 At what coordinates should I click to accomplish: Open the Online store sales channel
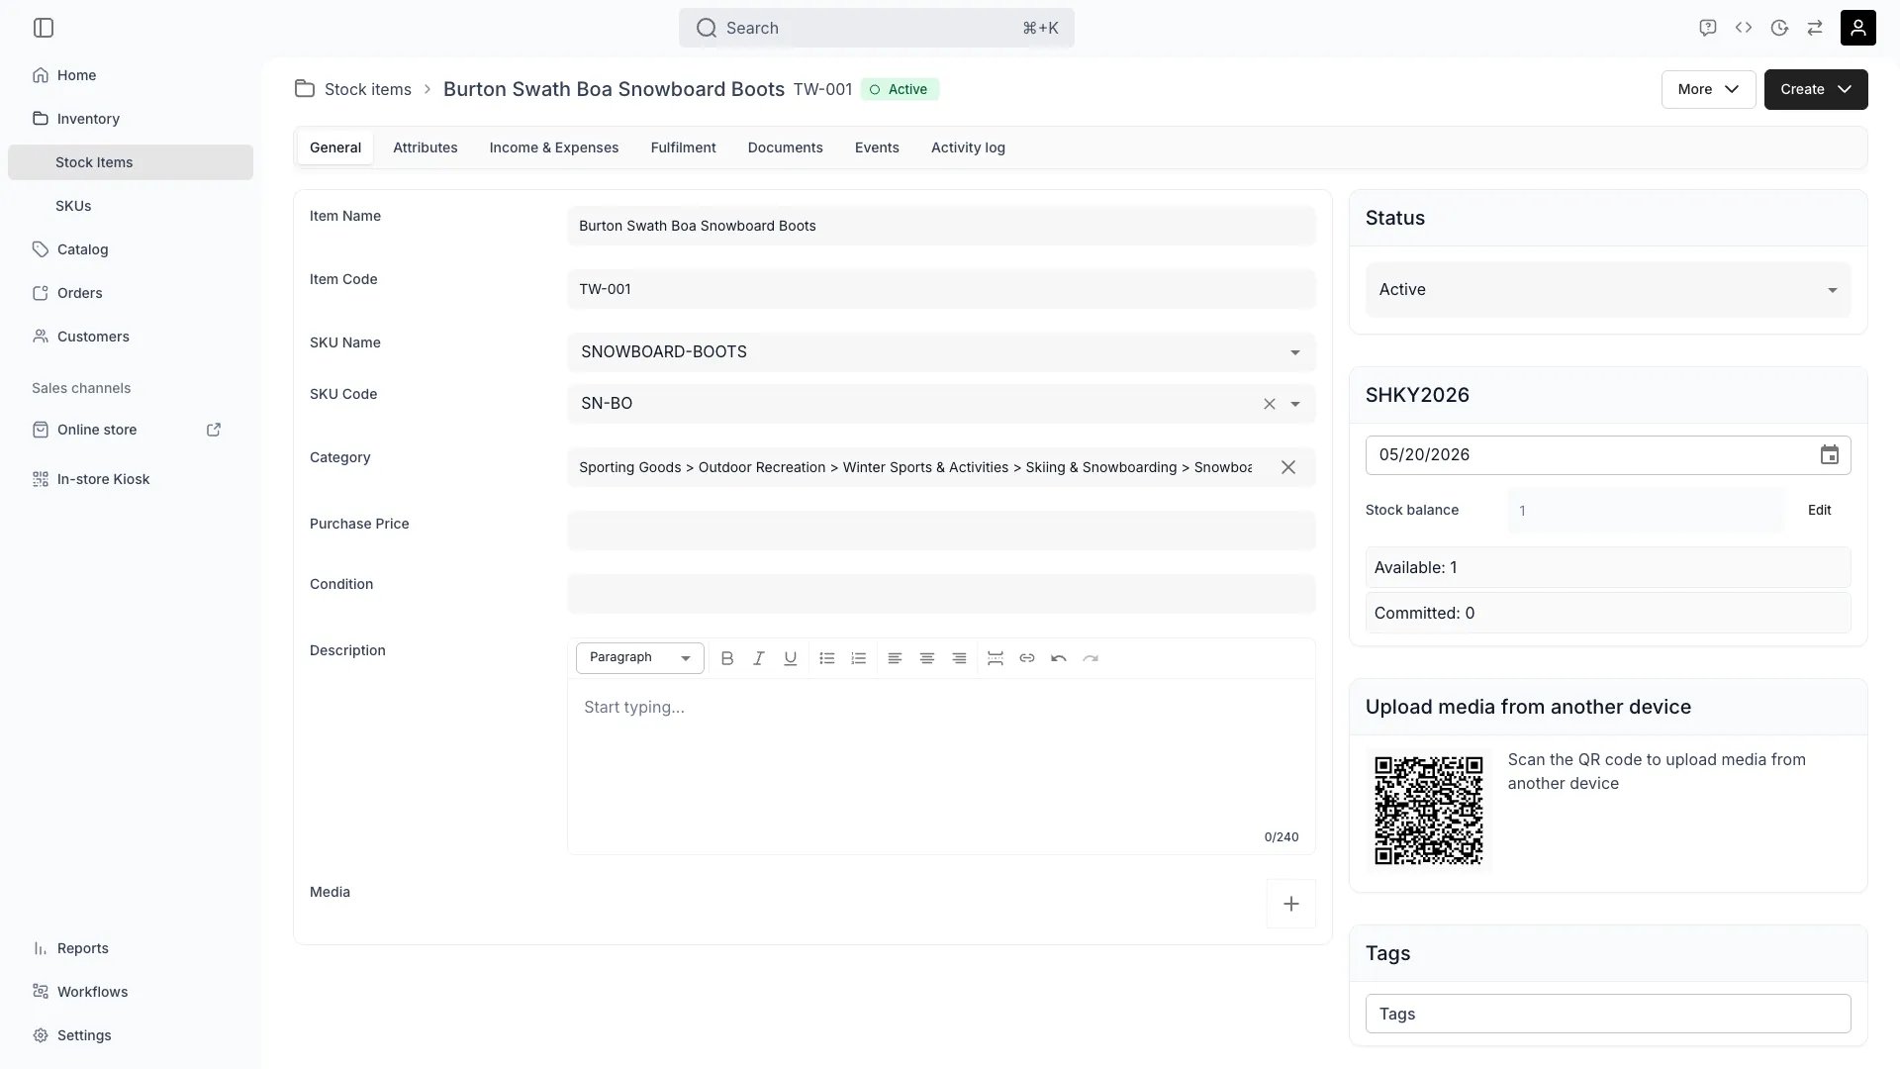pyautogui.click(x=97, y=430)
